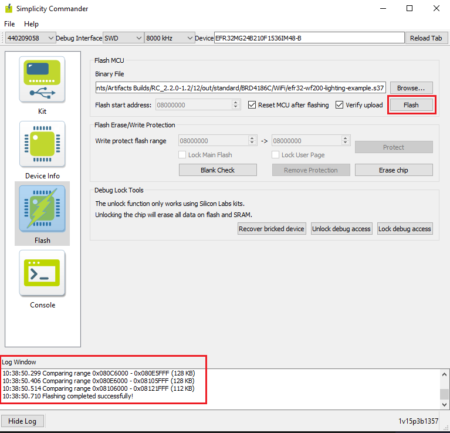Open the Console terminal icon
This screenshot has height=433, width=450.
[x=42, y=273]
